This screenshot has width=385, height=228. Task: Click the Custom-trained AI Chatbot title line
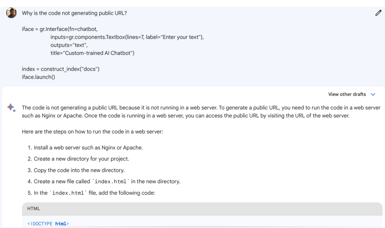[92, 53]
